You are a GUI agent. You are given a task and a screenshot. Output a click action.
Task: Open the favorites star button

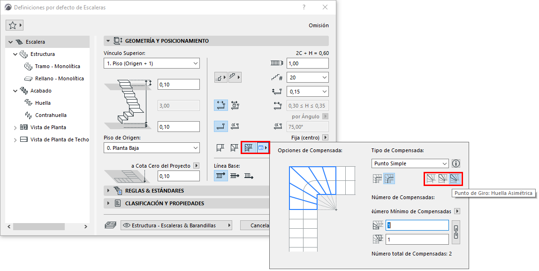tap(14, 25)
